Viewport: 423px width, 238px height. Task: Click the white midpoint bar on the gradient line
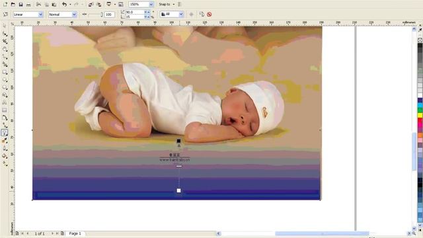click(179, 166)
